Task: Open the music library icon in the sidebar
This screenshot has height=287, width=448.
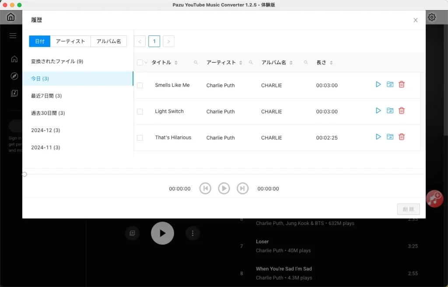Action: pyautogui.click(x=14, y=93)
